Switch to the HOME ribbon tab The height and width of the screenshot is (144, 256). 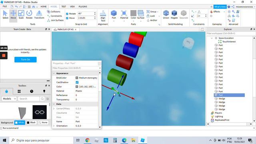pyautogui.click(x=44, y=6)
